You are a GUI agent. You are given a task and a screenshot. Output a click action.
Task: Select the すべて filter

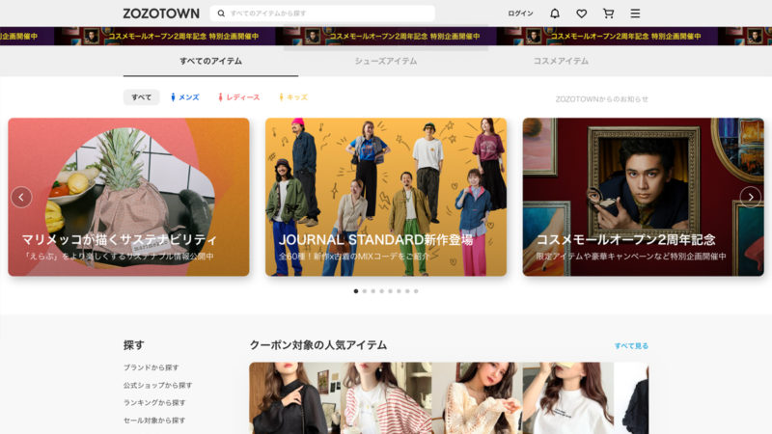[x=141, y=97]
